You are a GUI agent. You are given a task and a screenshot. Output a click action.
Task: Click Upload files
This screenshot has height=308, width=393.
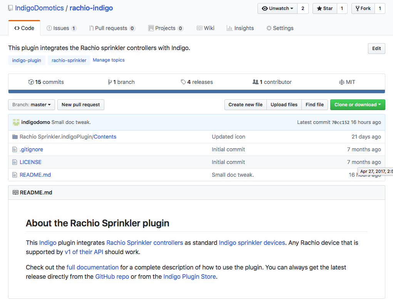pyautogui.click(x=284, y=105)
